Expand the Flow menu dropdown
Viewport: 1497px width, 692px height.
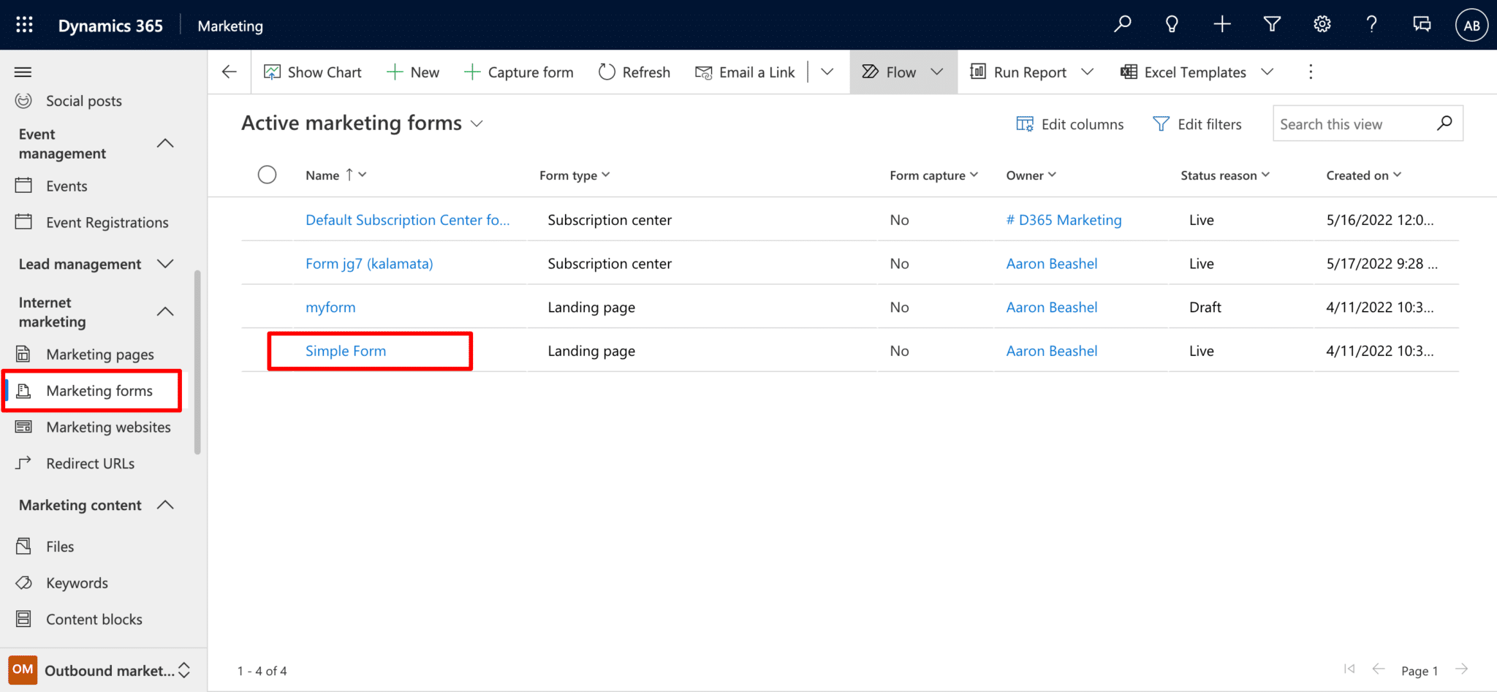[x=938, y=72]
